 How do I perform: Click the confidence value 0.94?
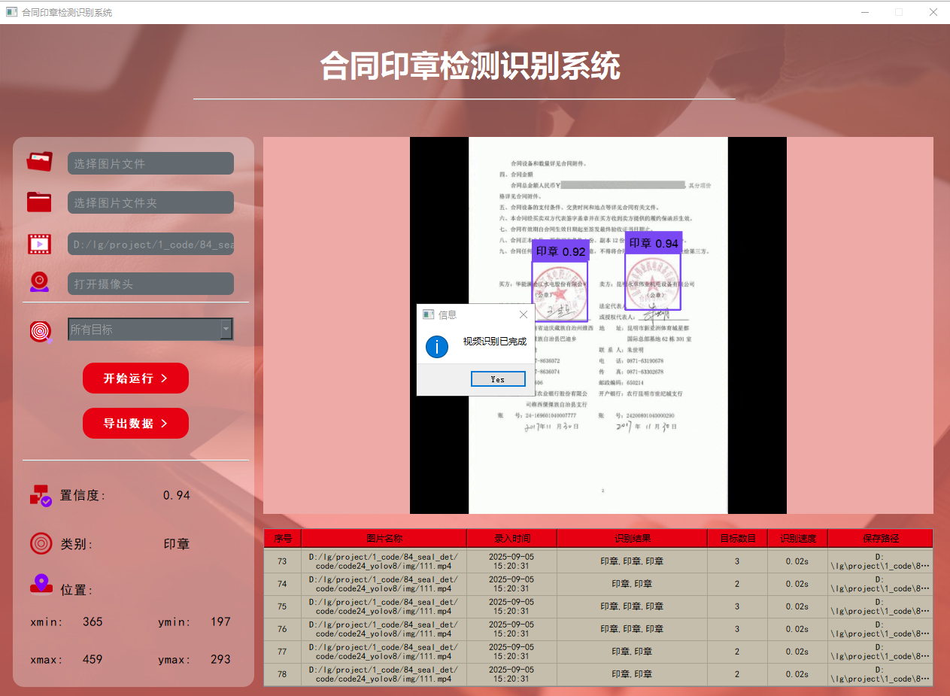177,495
